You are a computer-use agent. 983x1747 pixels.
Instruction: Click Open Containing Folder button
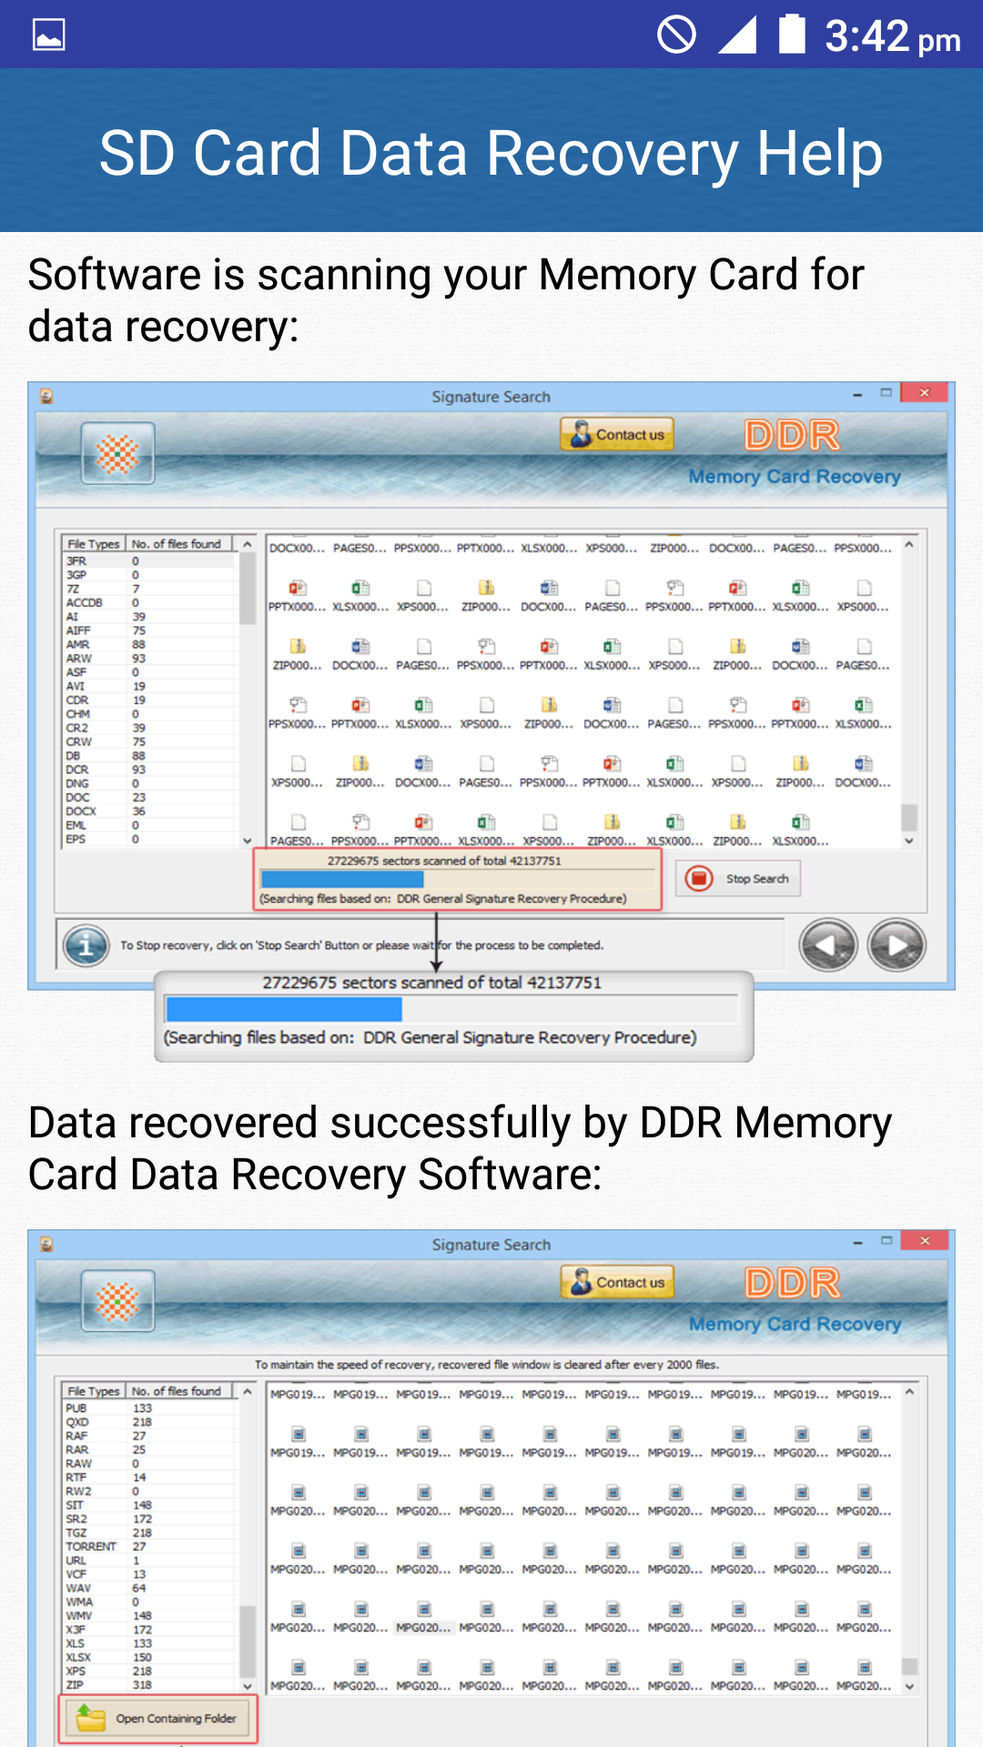pyautogui.click(x=159, y=1718)
